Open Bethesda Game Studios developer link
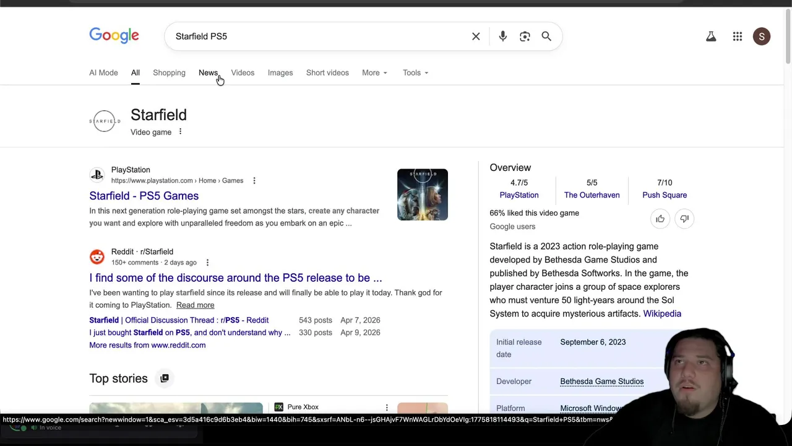 601,382
